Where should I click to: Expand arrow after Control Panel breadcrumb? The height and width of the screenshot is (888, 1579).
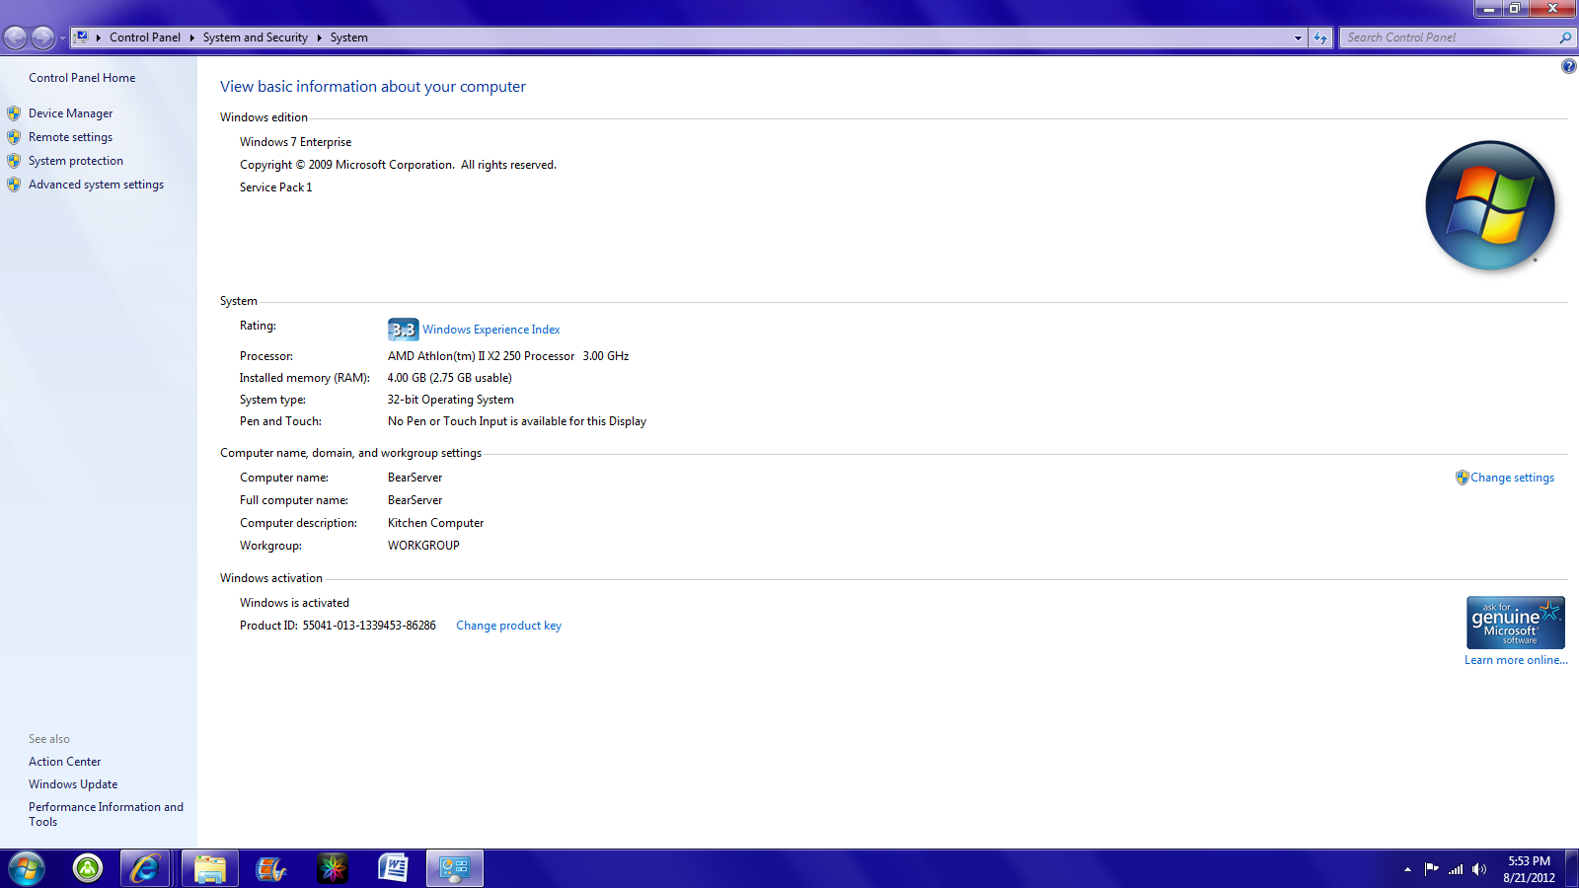coord(191,37)
